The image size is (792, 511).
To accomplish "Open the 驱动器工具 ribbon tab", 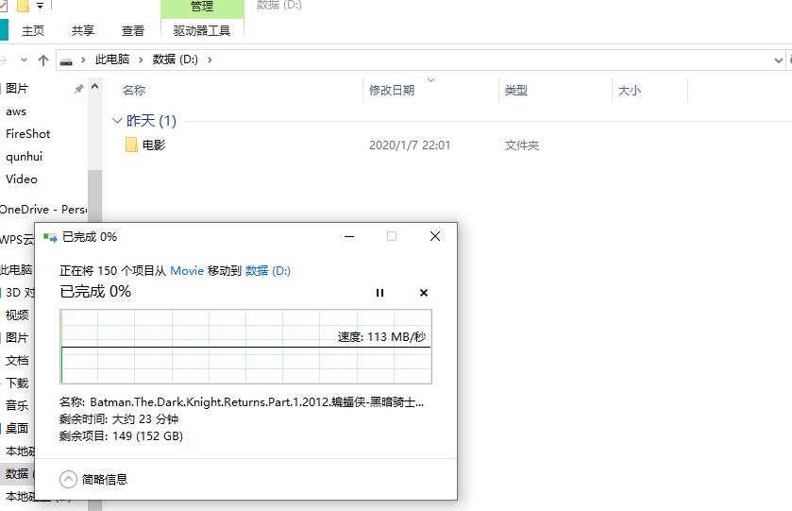I will click(202, 31).
